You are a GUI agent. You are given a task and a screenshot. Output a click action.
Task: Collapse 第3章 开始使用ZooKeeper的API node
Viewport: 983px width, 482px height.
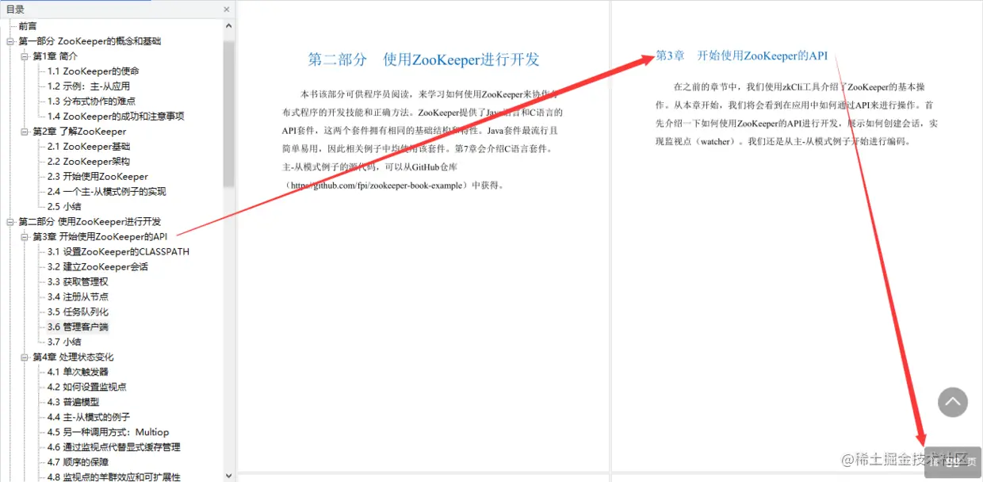tap(24, 237)
